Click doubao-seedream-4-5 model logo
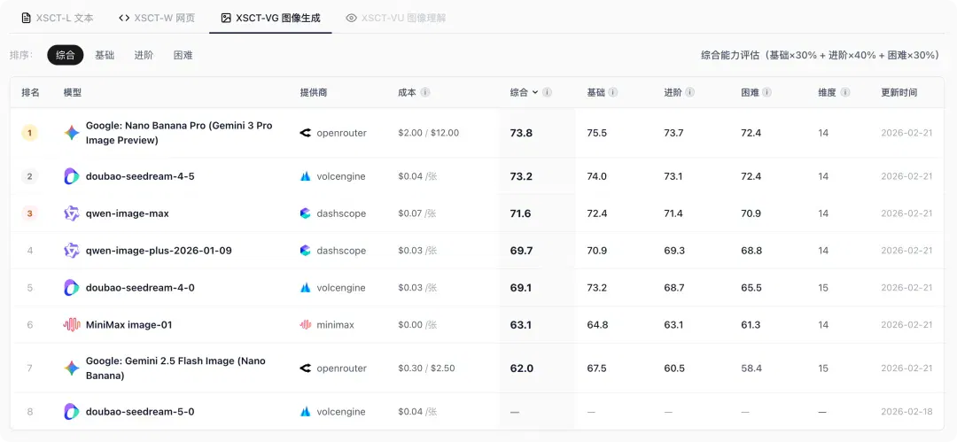 click(72, 176)
